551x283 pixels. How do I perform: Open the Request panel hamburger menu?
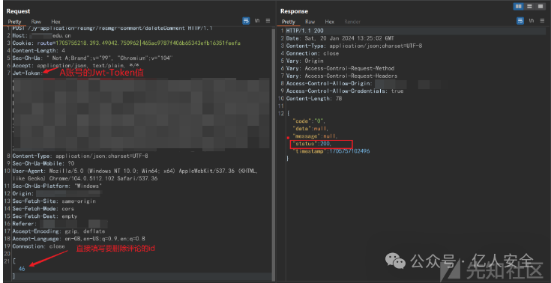268,21
